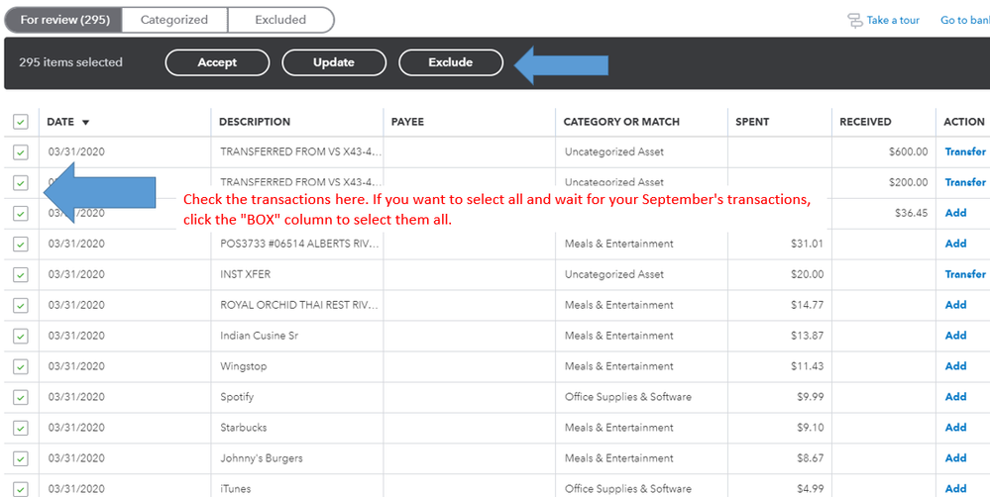Uncheck the $200.00 transfer row checkbox
This screenshot has width=990, height=497.
click(x=21, y=183)
